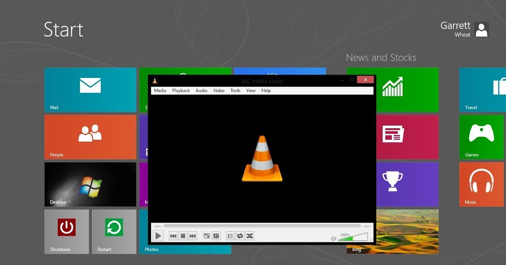Image resolution: width=506 pixels, height=265 pixels.
Task: Open the Music headphones tile
Action: 481,184
